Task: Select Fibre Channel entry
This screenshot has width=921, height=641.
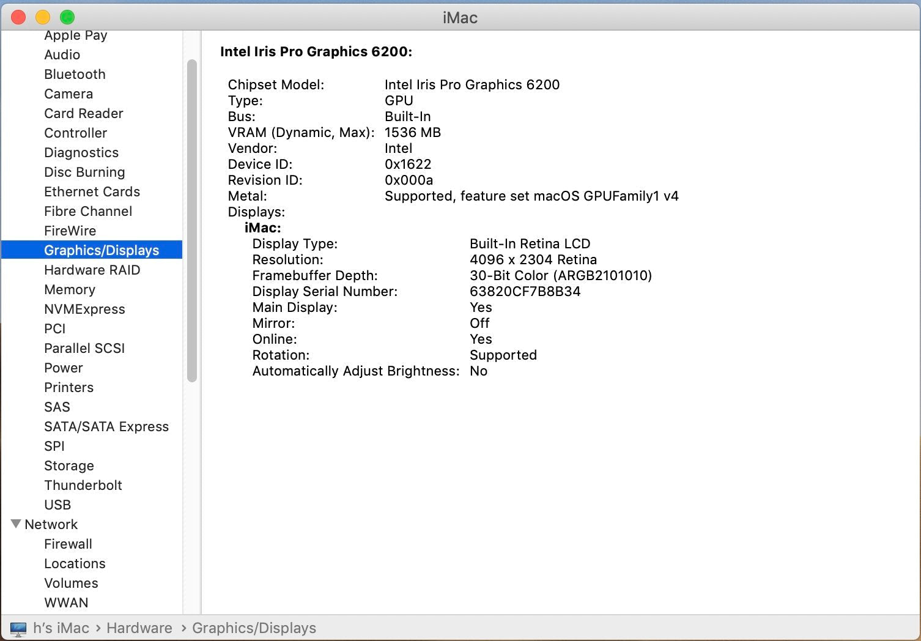Action: click(x=88, y=211)
